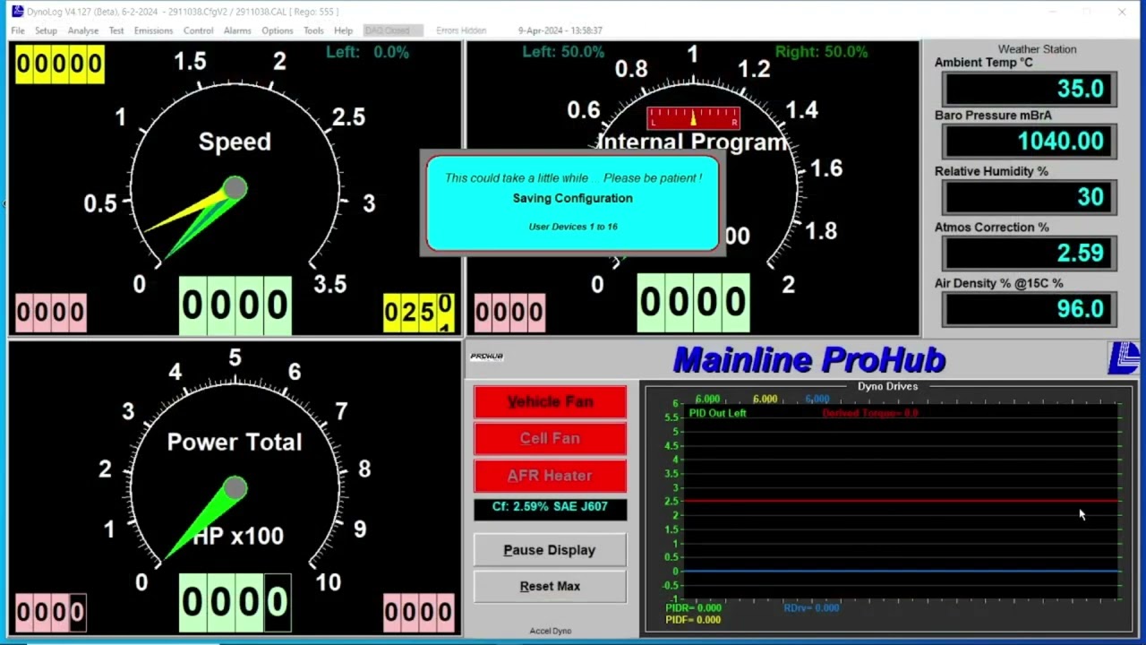Image resolution: width=1146 pixels, height=645 pixels.
Task: Click the Pause Display button
Action: click(x=550, y=550)
